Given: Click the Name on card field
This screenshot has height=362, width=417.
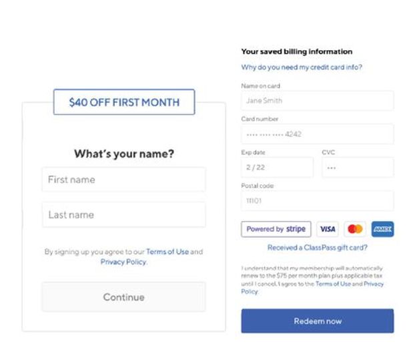Looking at the screenshot, I should [x=317, y=101].
